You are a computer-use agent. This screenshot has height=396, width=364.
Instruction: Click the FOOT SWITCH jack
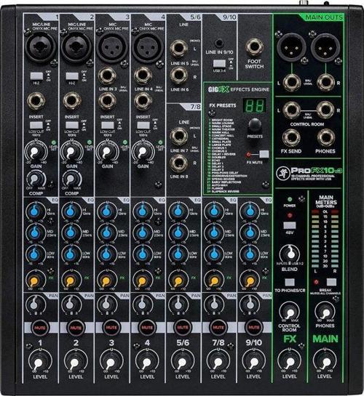(x=254, y=47)
